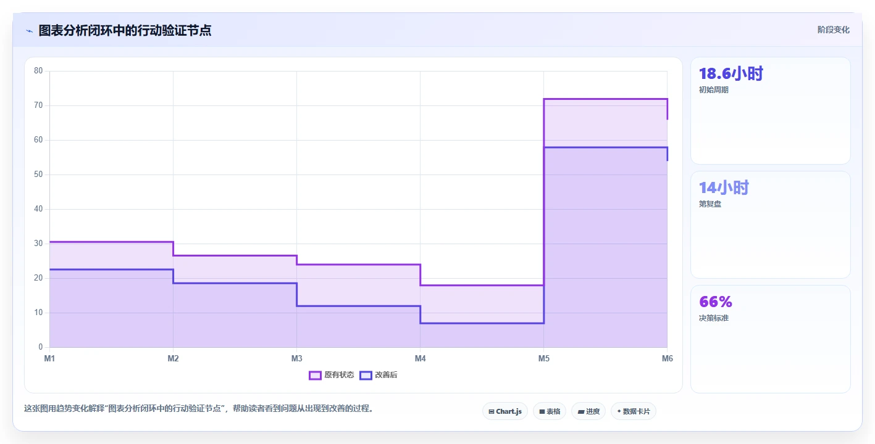Click the 决策标准 caption

(714, 318)
